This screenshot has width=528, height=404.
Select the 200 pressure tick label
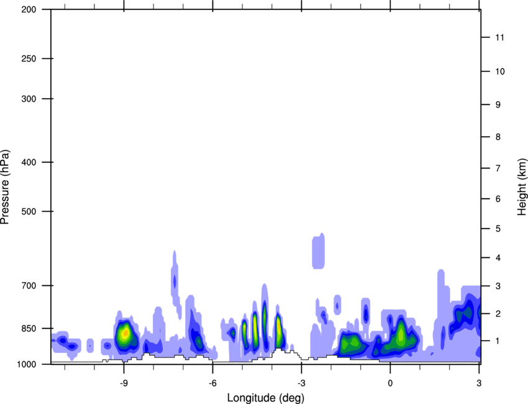click(29, 9)
